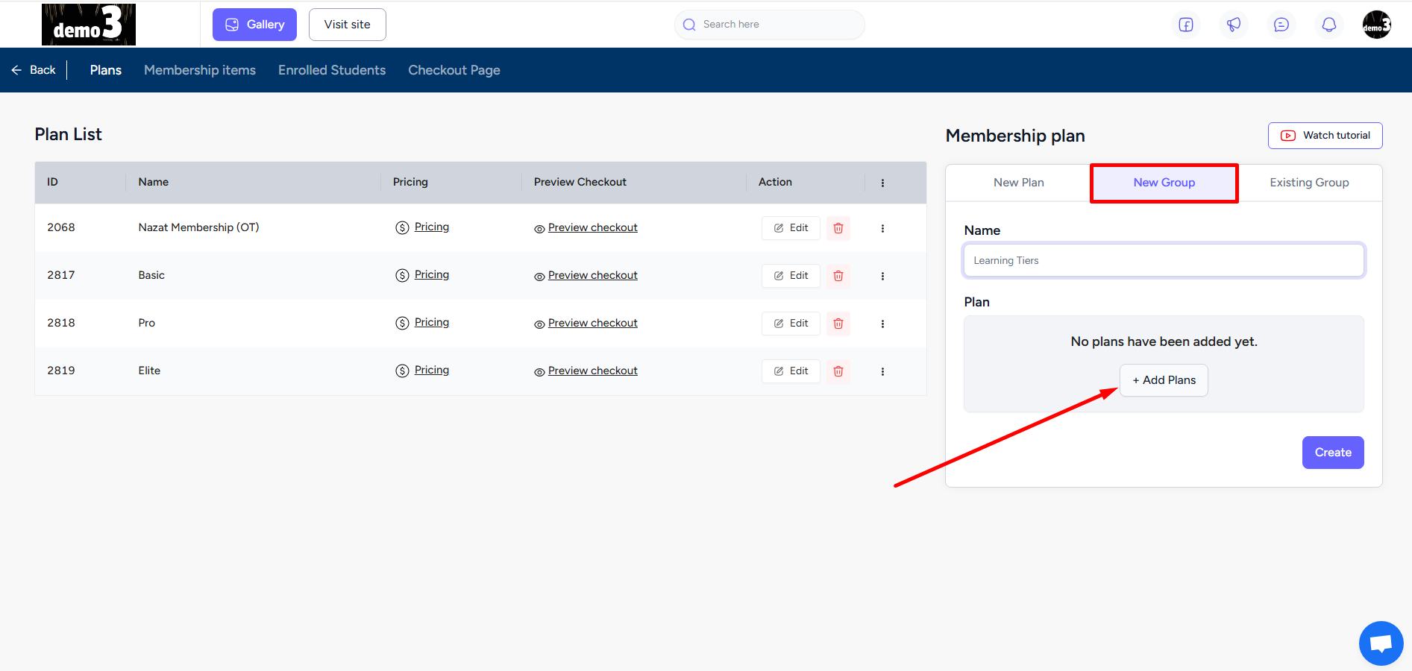The width and height of the screenshot is (1412, 671).
Task: Open the Enrolled Students section
Action: click(x=332, y=70)
